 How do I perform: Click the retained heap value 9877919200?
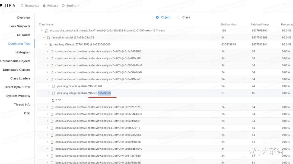click(x=259, y=31)
